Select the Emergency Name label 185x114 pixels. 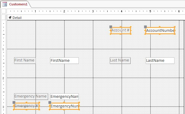(x=31, y=97)
